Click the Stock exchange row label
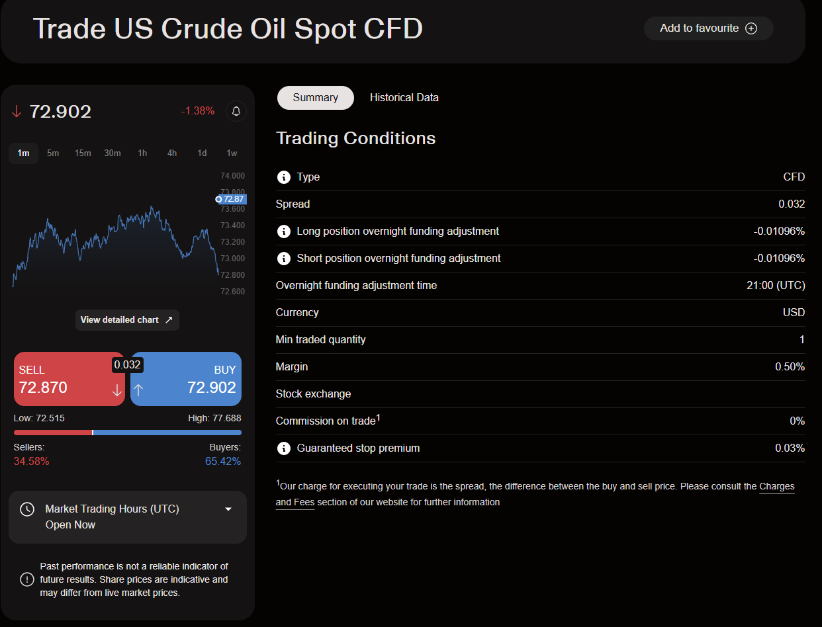This screenshot has width=822, height=627. [314, 394]
